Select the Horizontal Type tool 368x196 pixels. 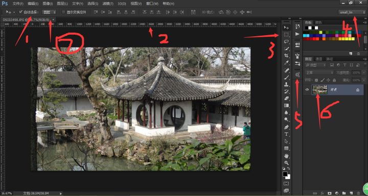tap(286, 134)
